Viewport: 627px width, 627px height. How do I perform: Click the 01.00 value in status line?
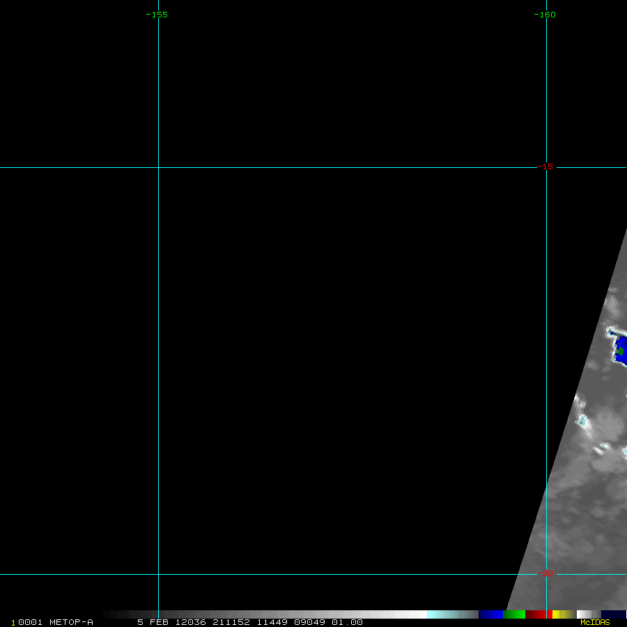(x=347, y=622)
